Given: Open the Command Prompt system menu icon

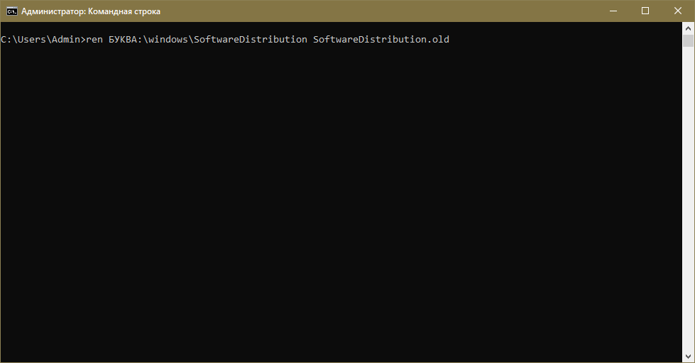Looking at the screenshot, I should tap(11, 11).
